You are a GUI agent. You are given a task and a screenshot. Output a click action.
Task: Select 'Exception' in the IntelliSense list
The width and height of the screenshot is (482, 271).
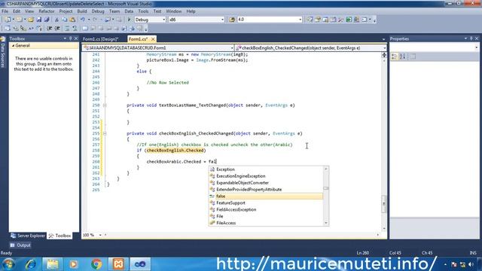coord(266,169)
